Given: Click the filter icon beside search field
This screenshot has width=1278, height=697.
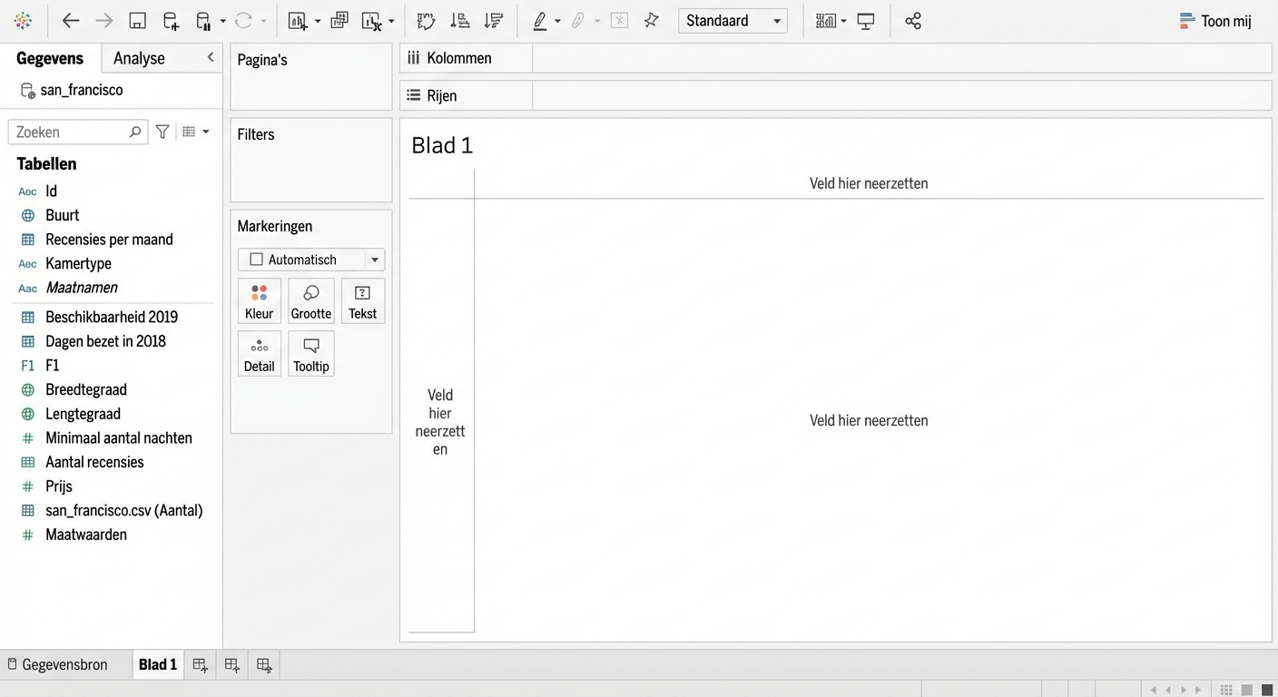Looking at the screenshot, I should (x=162, y=132).
